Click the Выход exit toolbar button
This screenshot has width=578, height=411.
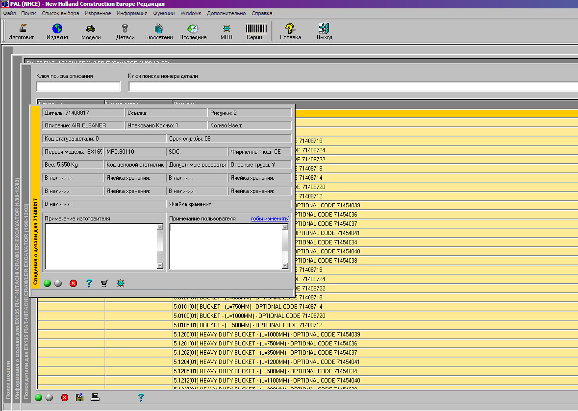pyautogui.click(x=324, y=31)
